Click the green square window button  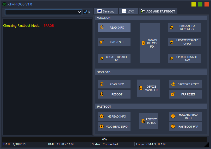tap(200, 4)
